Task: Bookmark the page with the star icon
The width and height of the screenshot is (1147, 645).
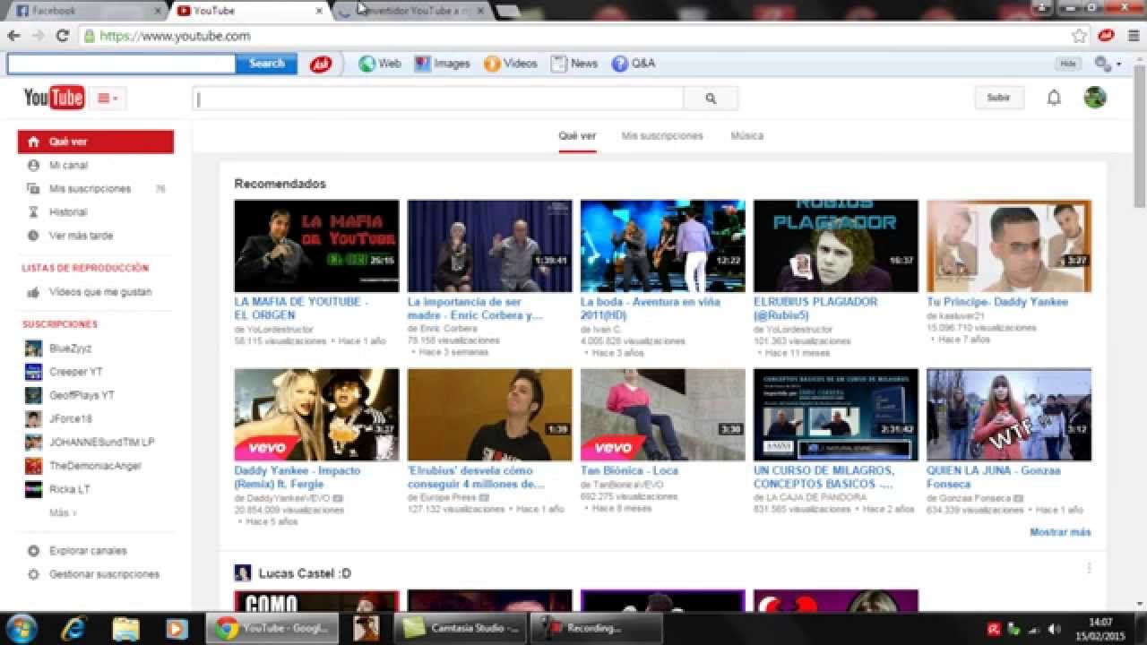Action: [1080, 36]
